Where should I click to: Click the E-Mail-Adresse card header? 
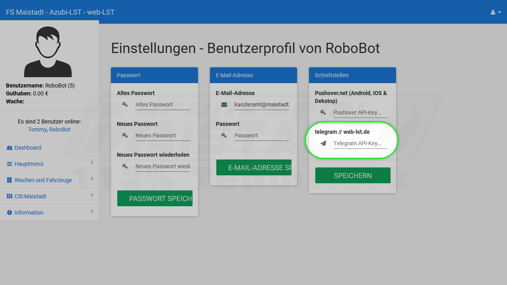click(x=253, y=75)
